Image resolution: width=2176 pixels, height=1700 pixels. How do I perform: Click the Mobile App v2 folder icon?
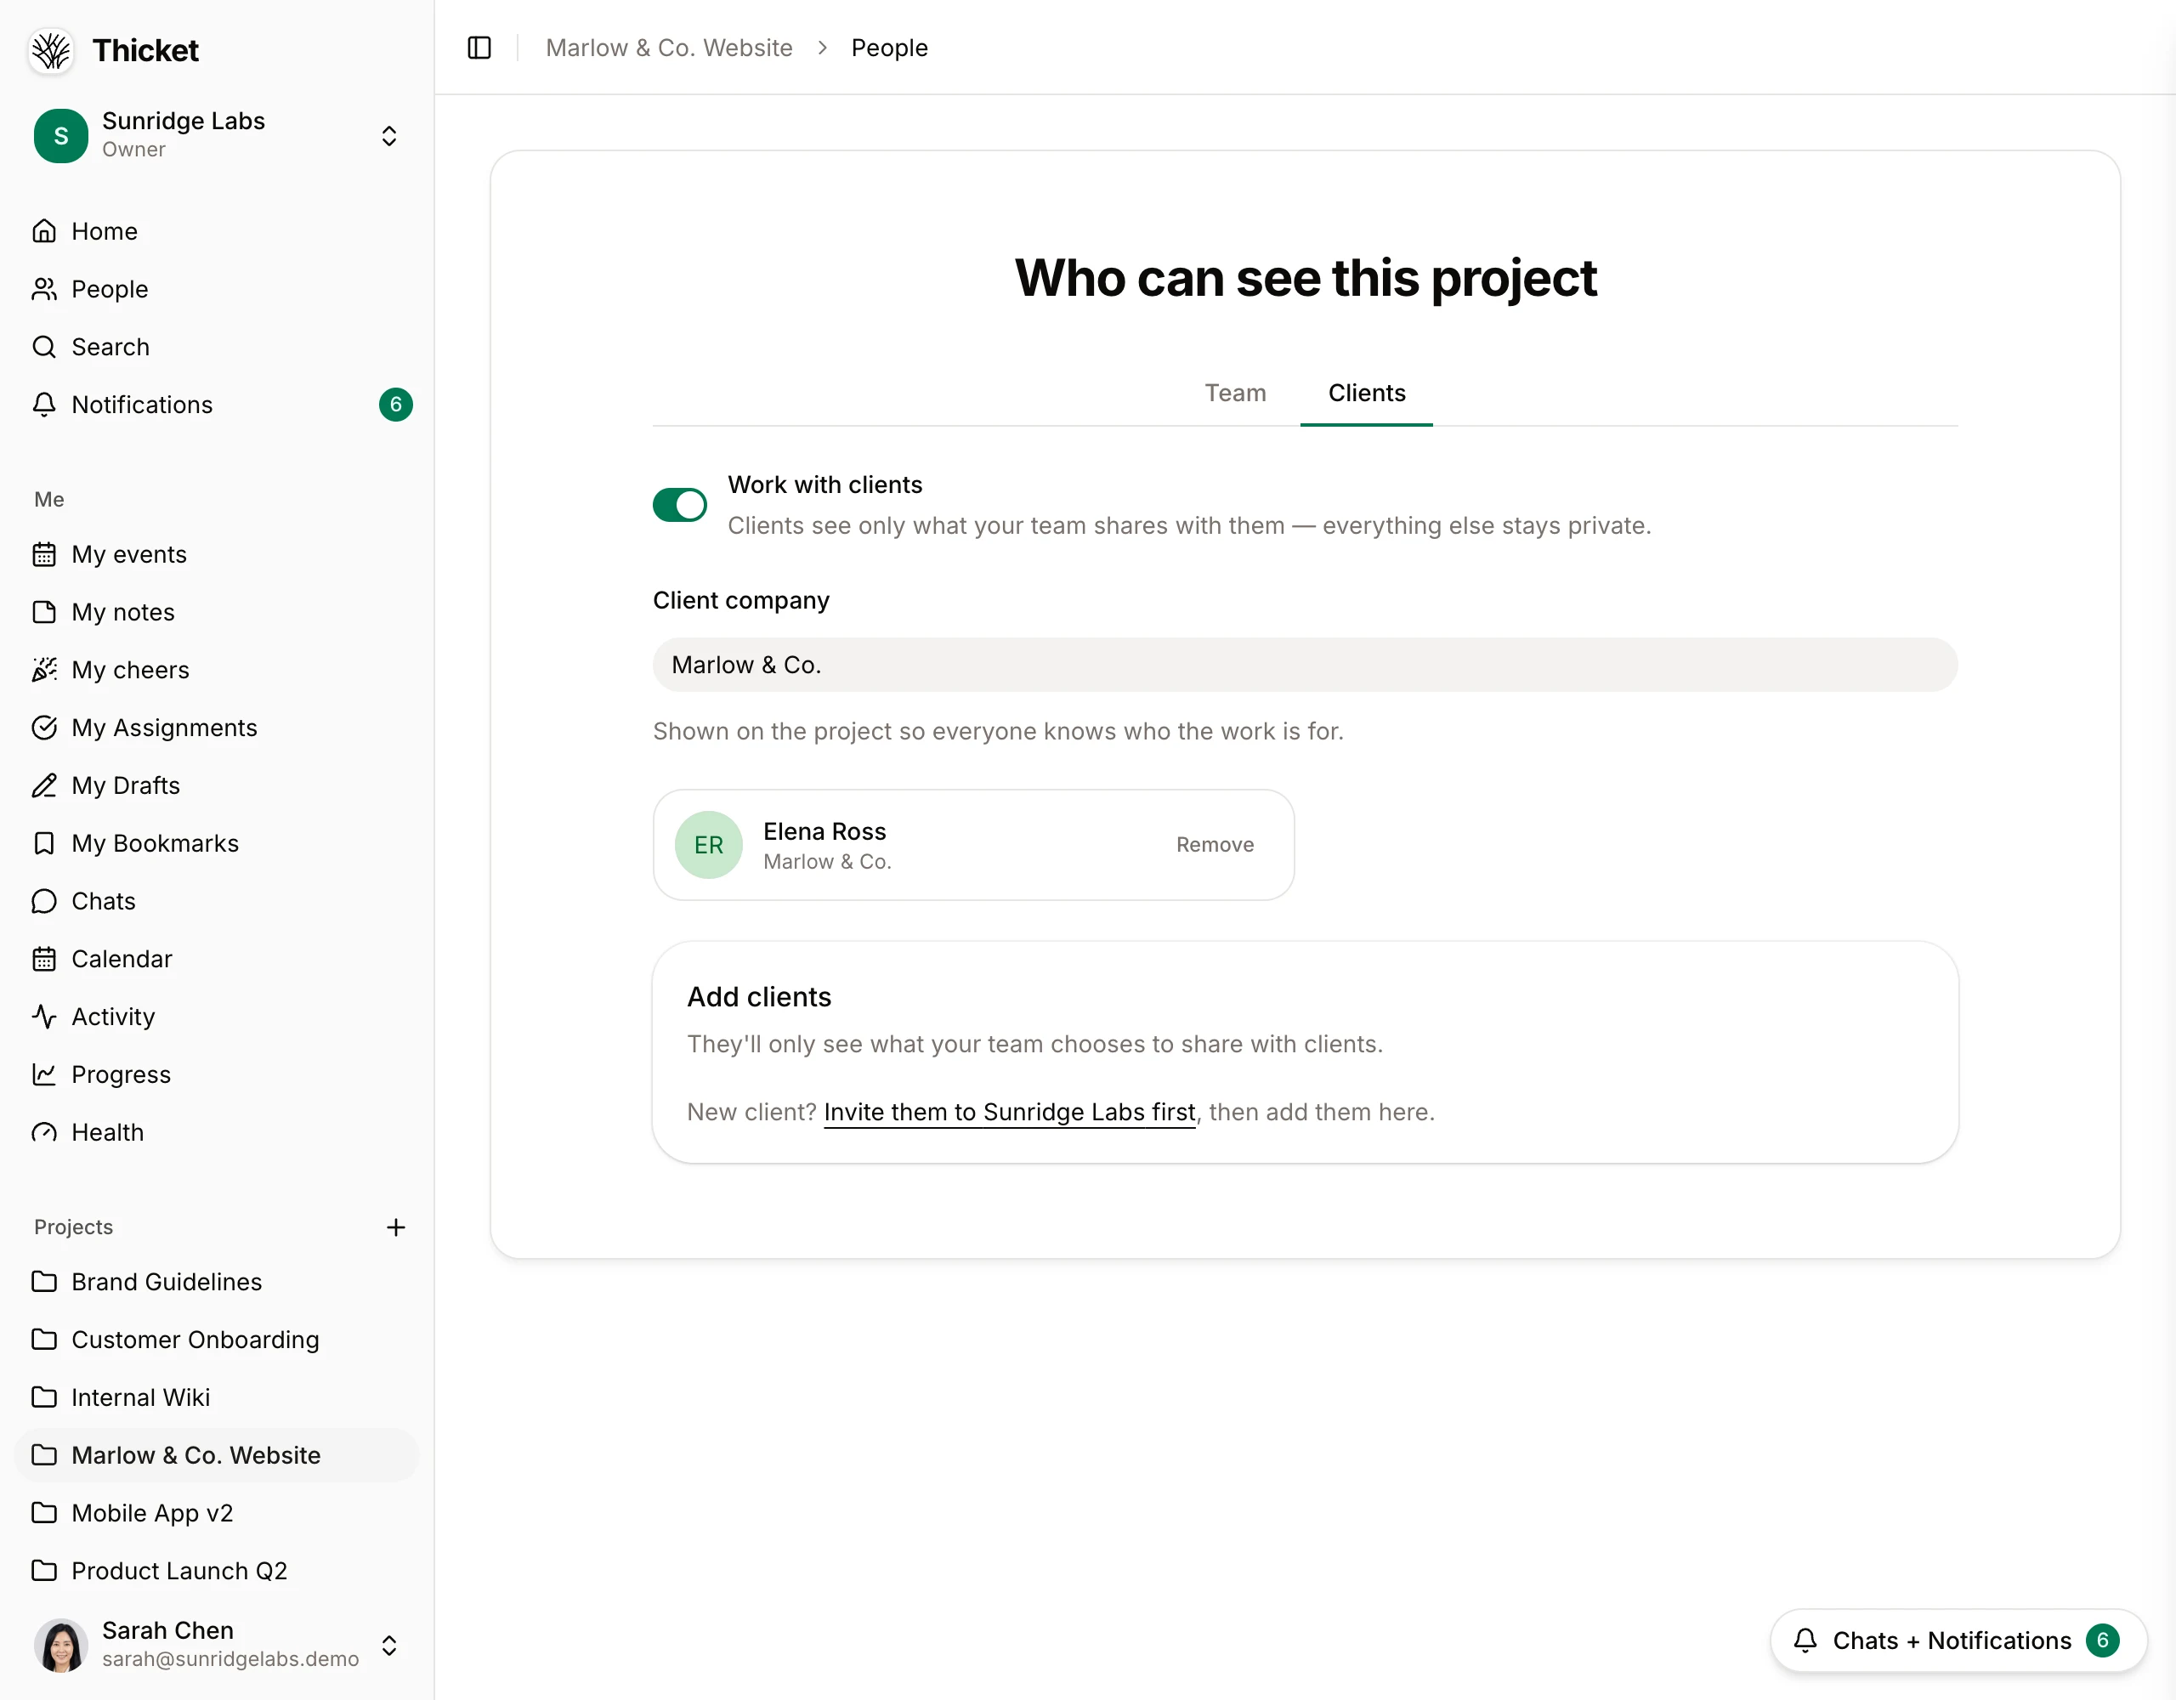[44, 1513]
